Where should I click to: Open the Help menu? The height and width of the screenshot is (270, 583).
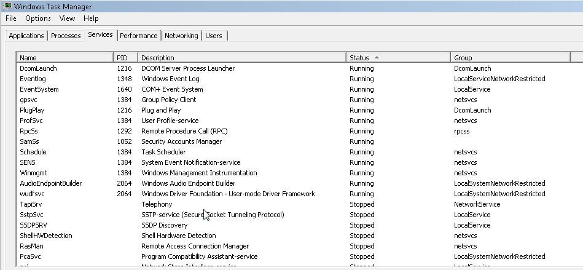(x=91, y=18)
